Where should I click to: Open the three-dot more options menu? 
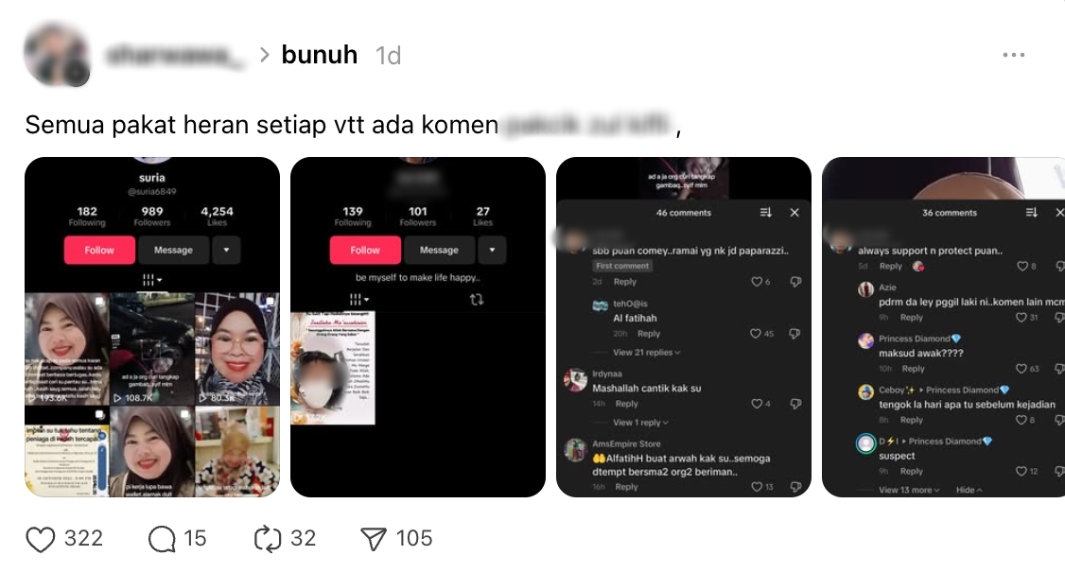[1013, 55]
